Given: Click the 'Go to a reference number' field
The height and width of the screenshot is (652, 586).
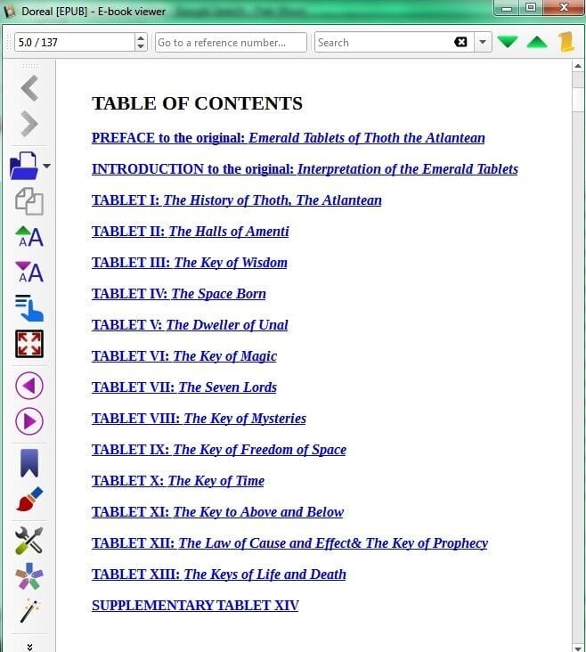Looking at the screenshot, I should (231, 42).
